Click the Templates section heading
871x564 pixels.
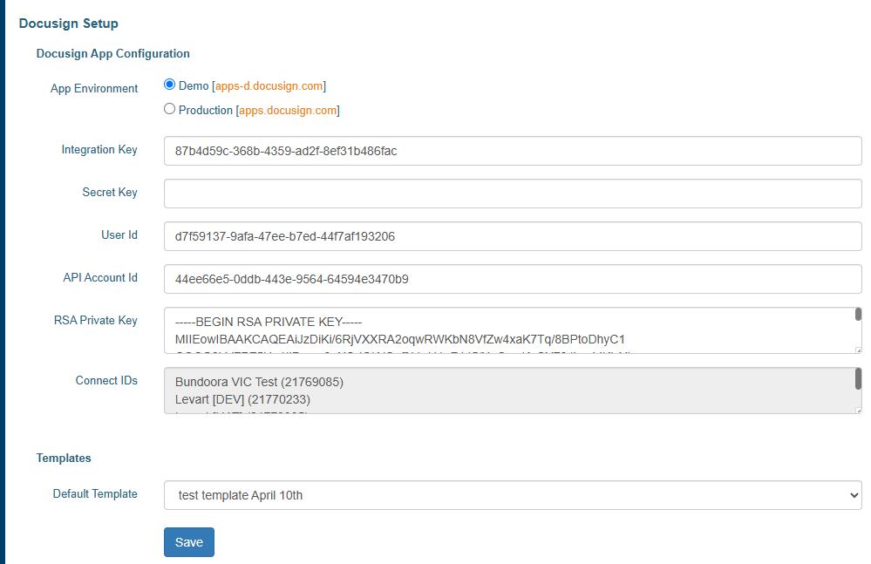tap(64, 458)
